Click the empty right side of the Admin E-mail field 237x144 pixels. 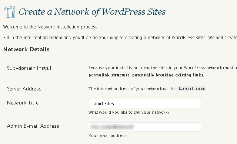(167, 127)
